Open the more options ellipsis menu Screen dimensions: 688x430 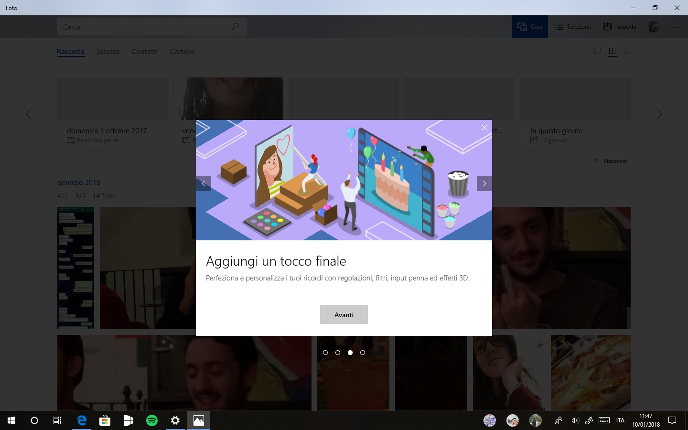(x=677, y=27)
